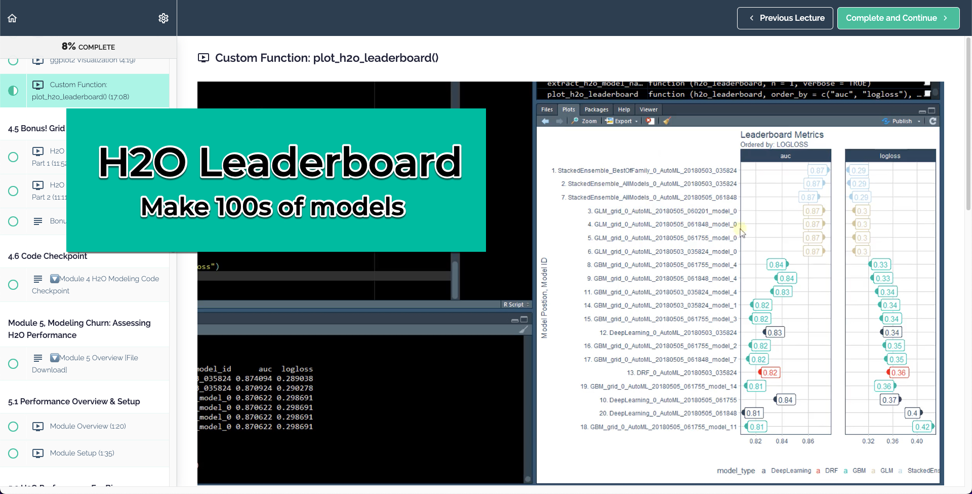Minimize the Plots pane in RStudio
Image resolution: width=972 pixels, height=494 pixels.
click(x=922, y=111)
